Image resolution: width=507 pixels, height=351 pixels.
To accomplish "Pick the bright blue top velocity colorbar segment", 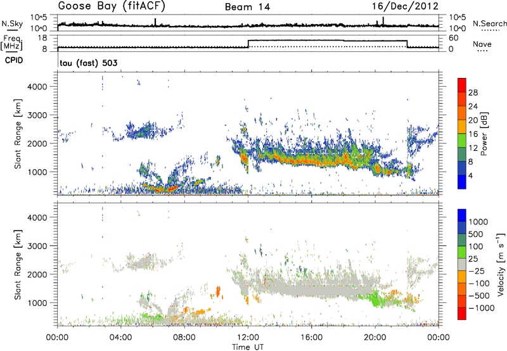I will 462,215.
